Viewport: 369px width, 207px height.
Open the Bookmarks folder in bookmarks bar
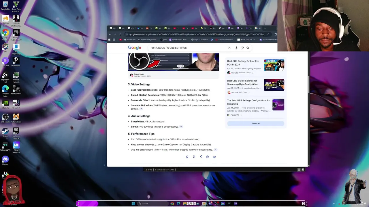tap(130, 40)
